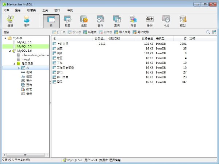Click the tree panel horizontal scrollbar thumb
The width and height of the screenshot is (219, 164).
pos(26,155)
